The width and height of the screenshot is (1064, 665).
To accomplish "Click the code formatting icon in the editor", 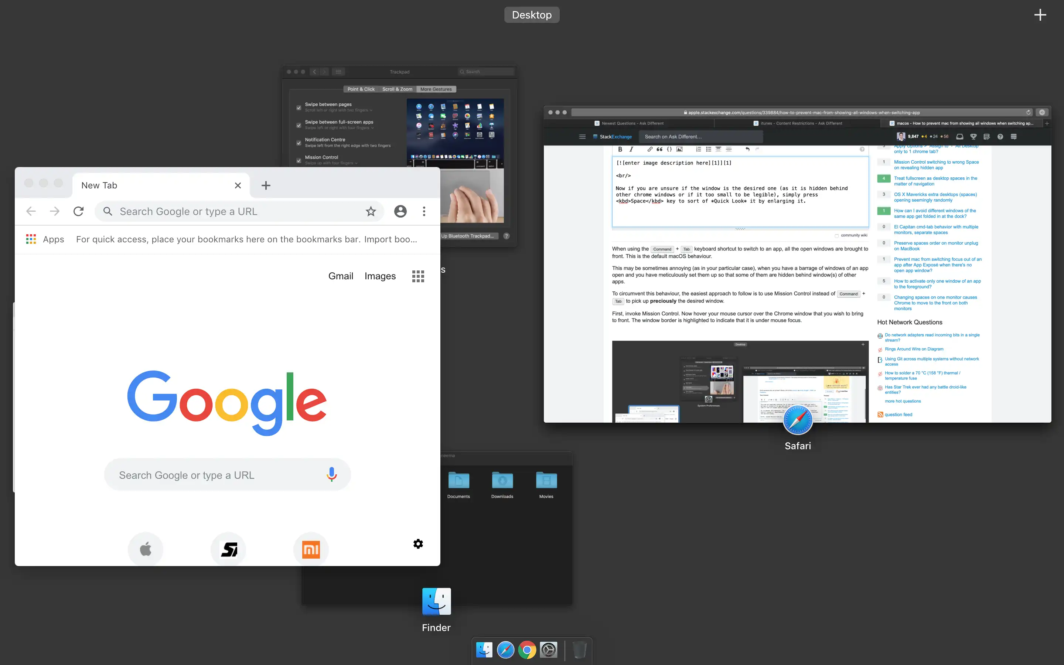I will [x=669, y=149].
